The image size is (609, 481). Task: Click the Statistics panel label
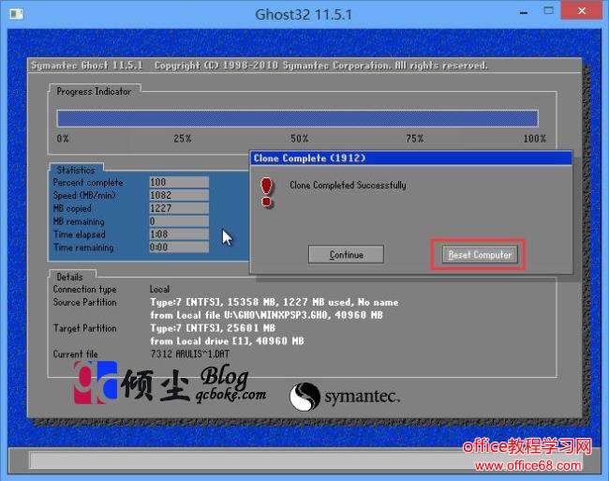point(76,170)
